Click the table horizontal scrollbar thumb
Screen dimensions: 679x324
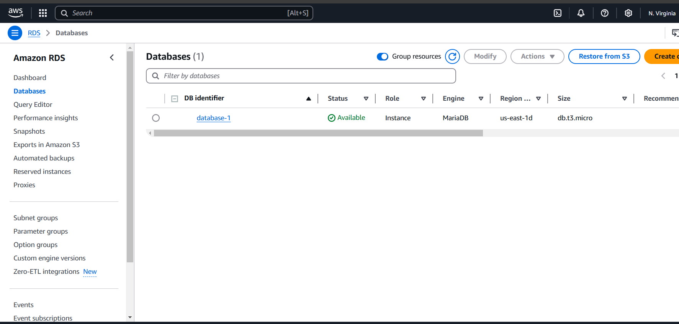(318, 133)
